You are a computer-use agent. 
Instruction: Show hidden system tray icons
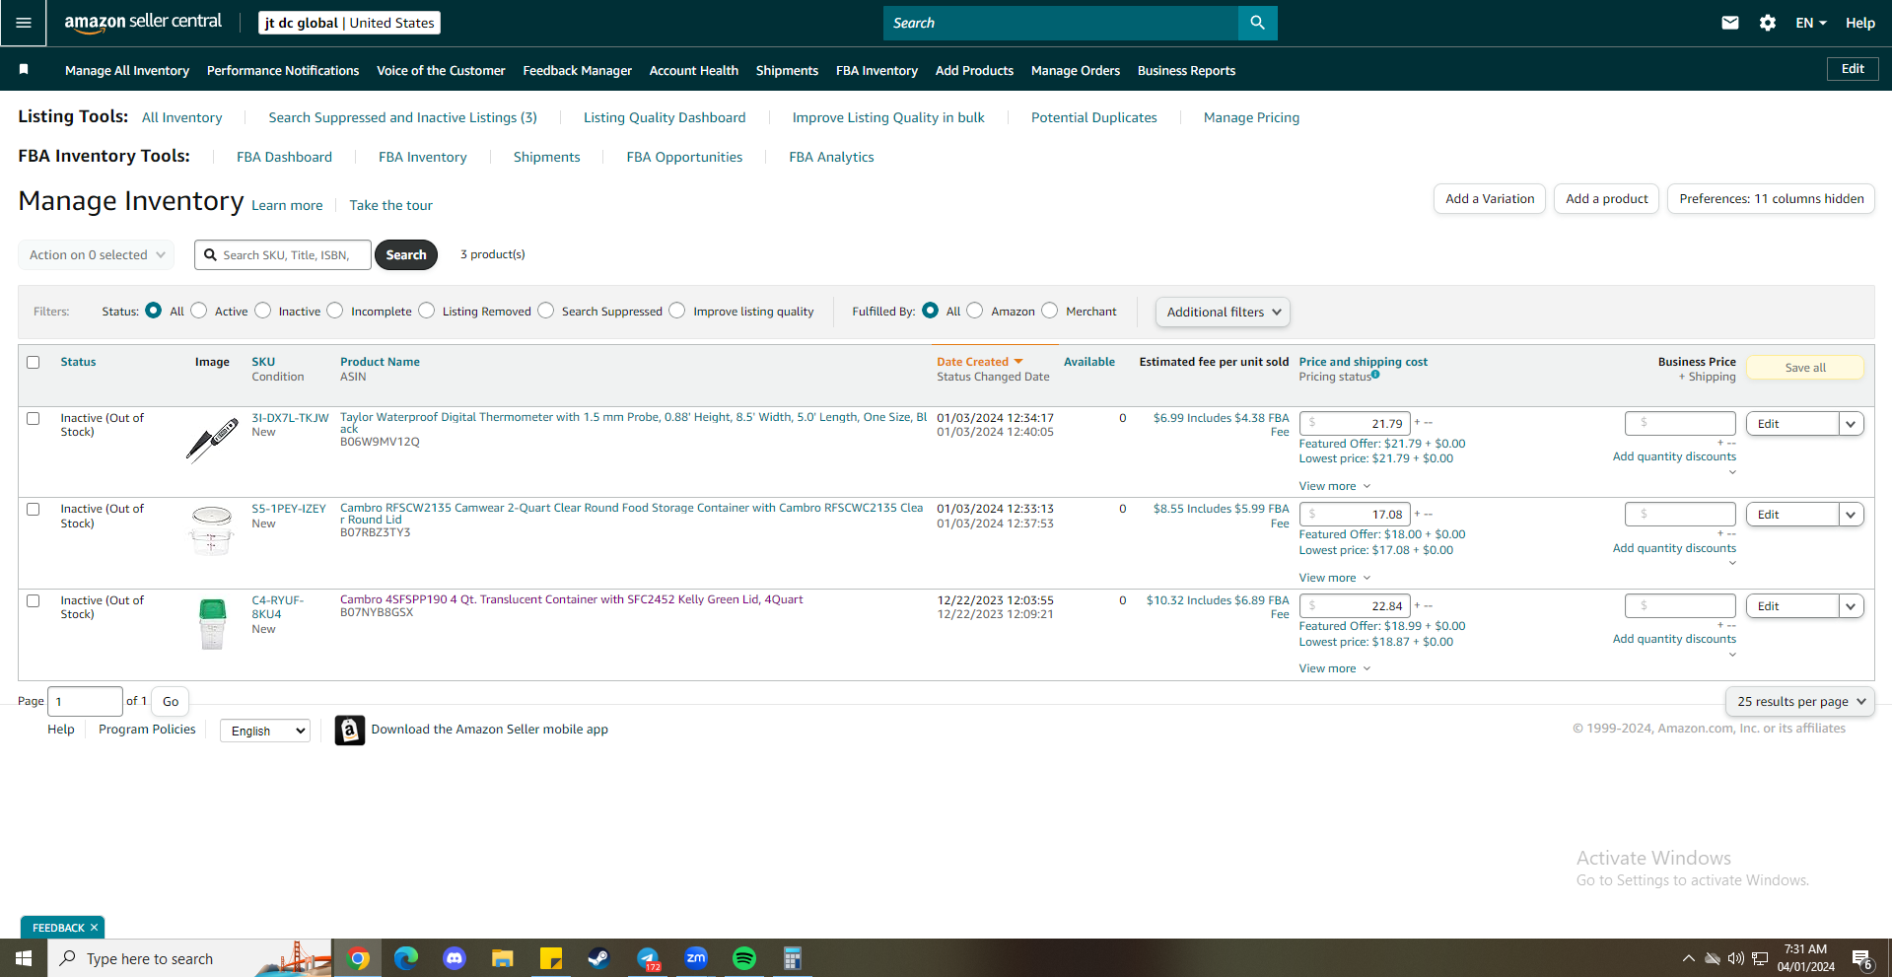click(x=1689, y=958)
